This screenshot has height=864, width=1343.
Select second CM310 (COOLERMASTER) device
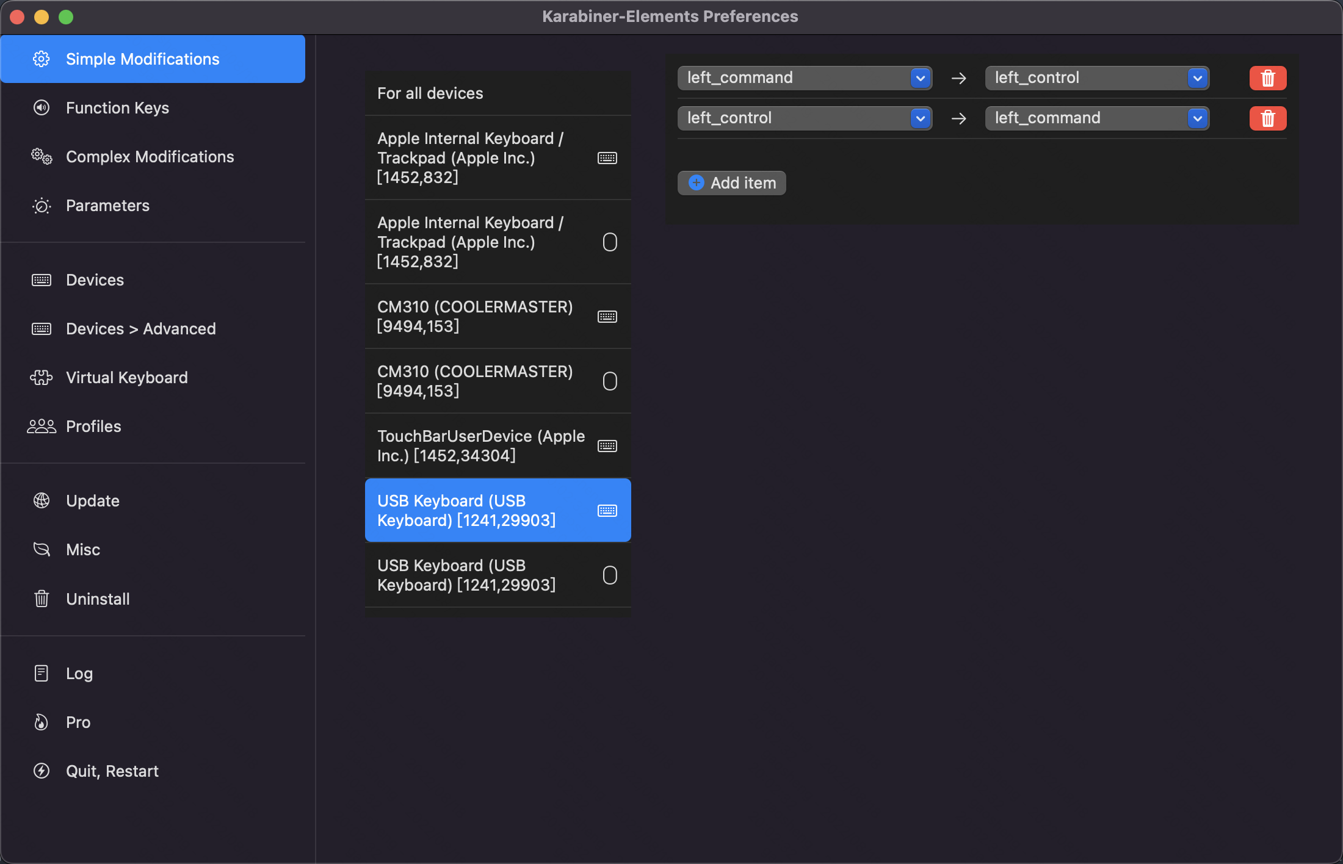pos(498,381)
